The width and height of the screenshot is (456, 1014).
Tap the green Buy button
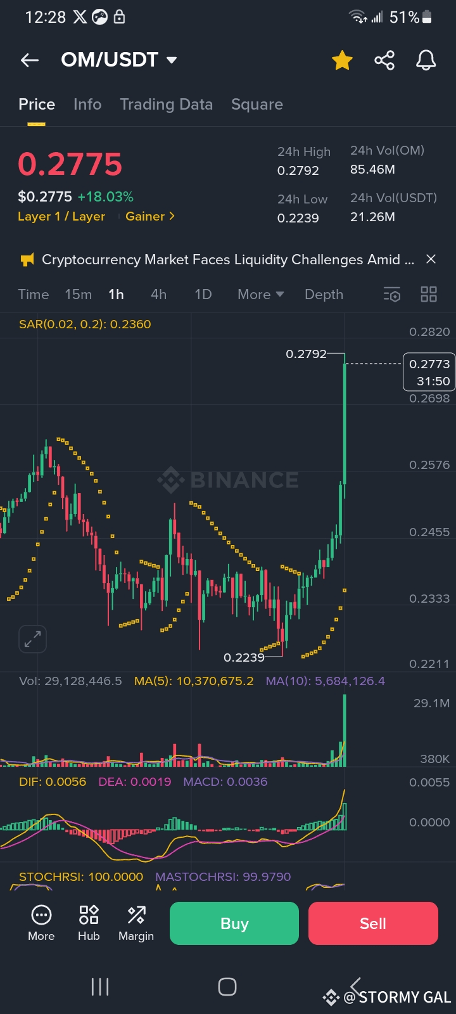click(234, 923)
